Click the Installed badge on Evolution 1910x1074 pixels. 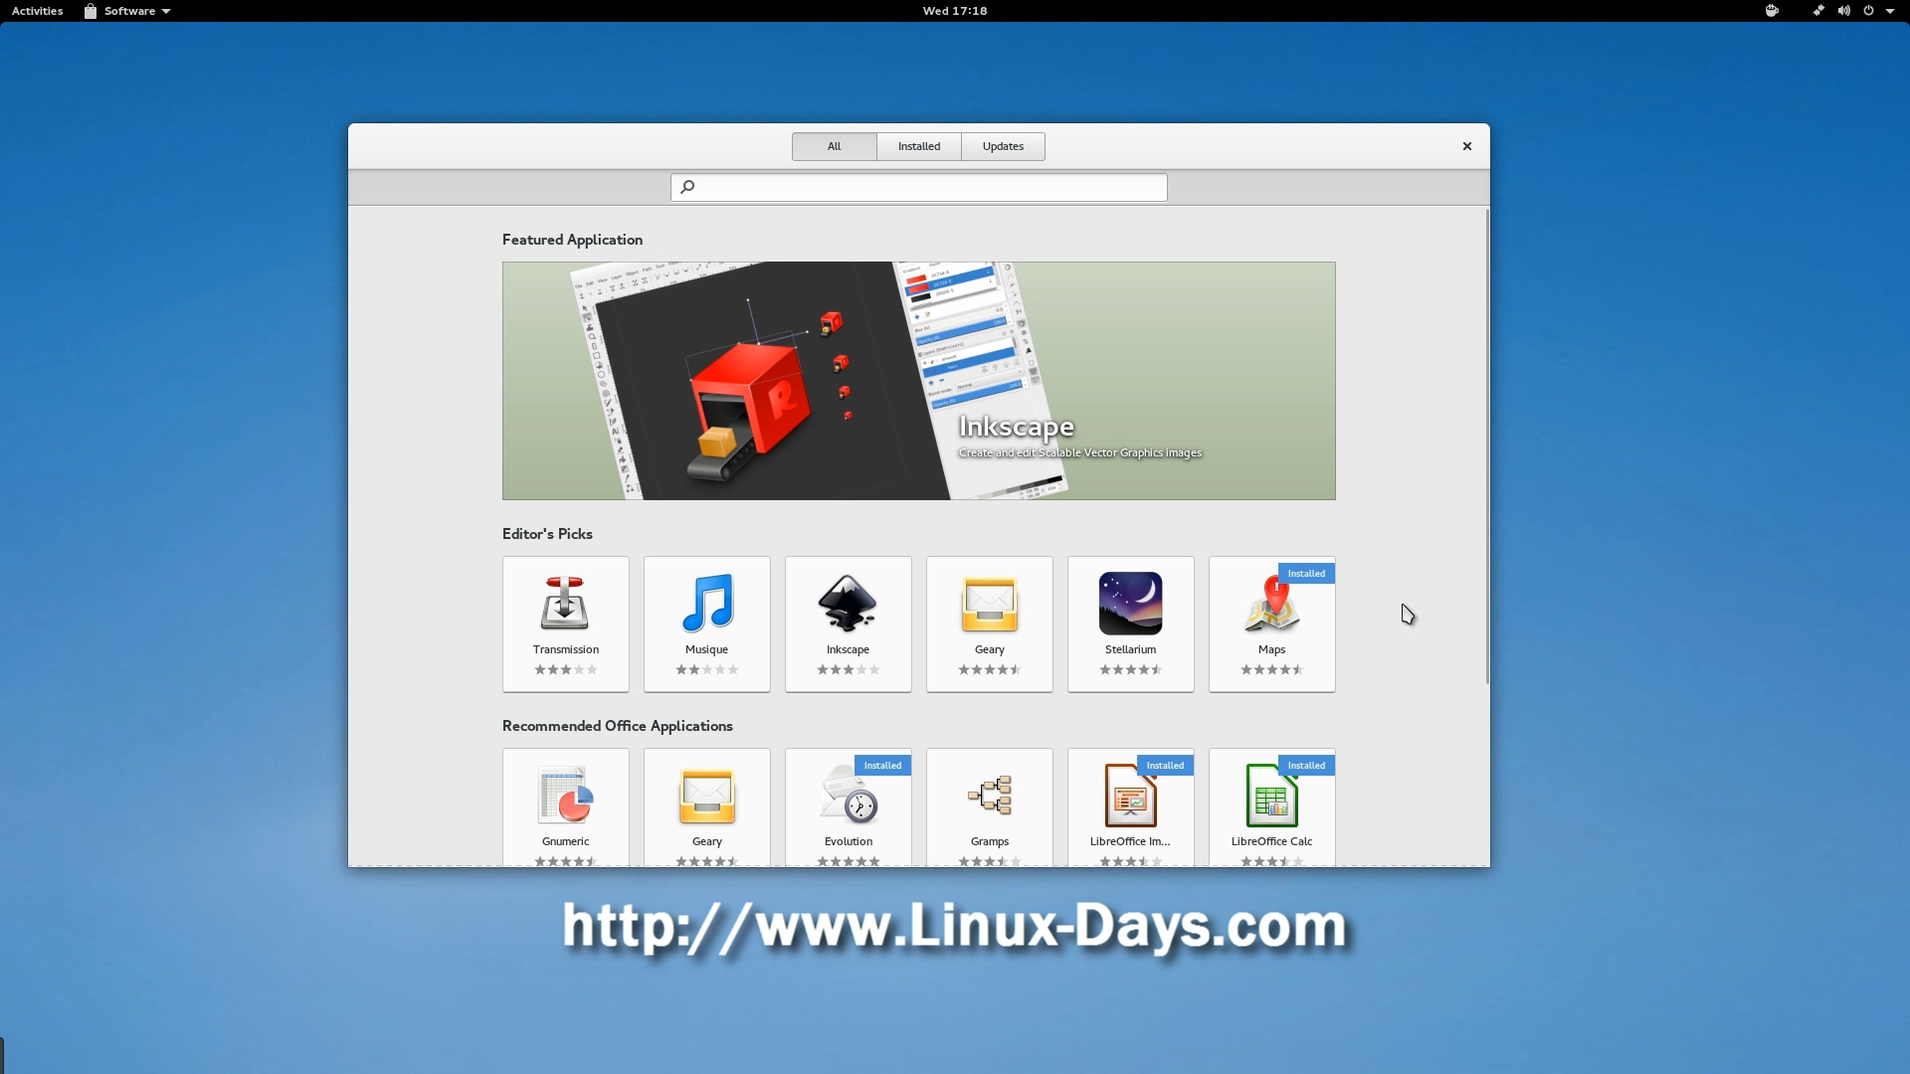(882, 766)
